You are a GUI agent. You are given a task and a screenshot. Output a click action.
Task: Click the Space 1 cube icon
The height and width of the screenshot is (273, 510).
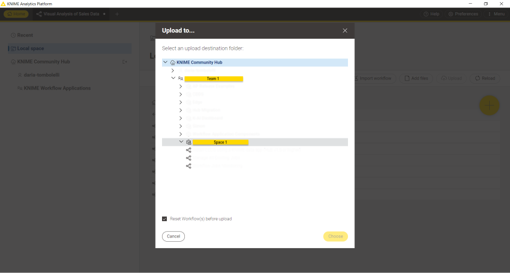[189, 142]
